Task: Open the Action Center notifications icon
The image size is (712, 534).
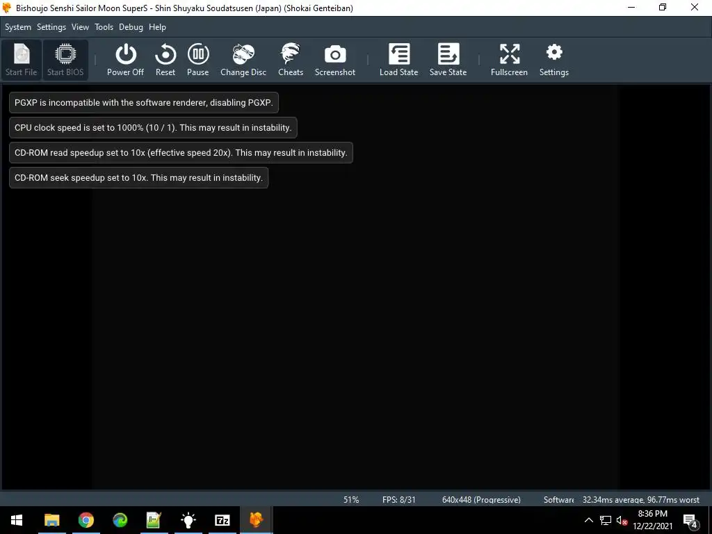Action: 690,520
